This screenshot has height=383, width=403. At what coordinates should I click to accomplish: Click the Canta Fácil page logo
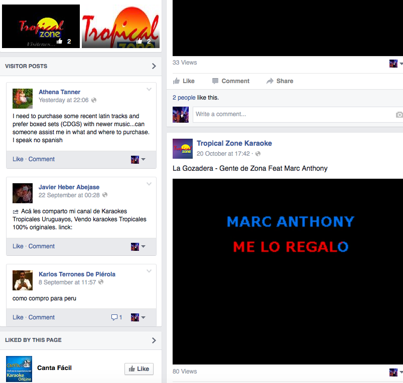tap(19, 369)
